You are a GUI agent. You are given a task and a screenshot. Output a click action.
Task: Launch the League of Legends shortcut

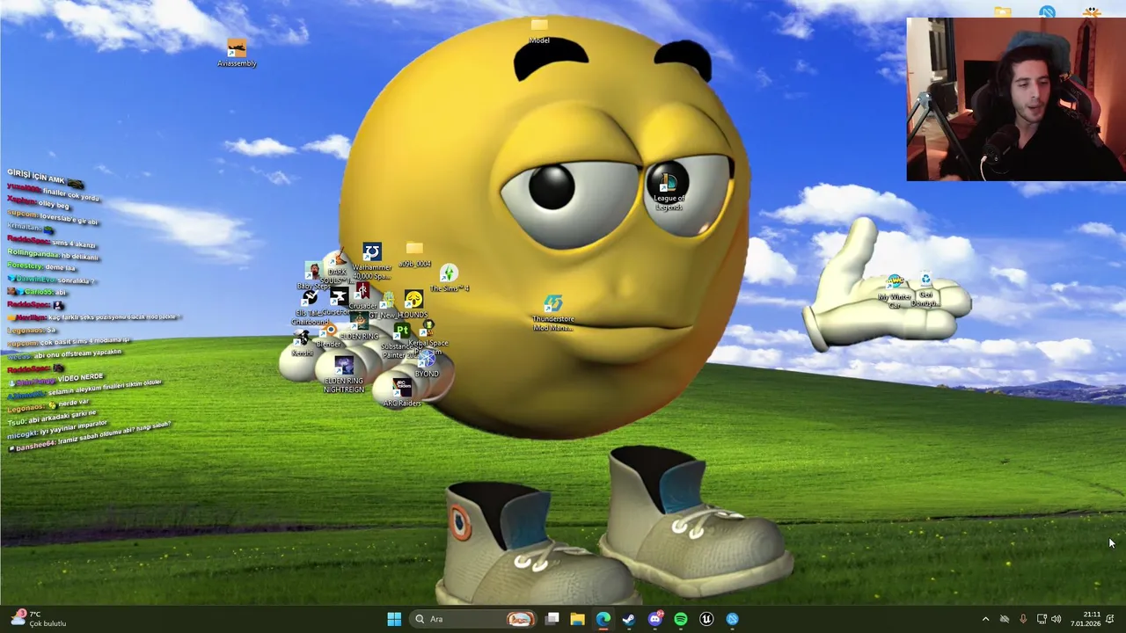click(669, 193)
